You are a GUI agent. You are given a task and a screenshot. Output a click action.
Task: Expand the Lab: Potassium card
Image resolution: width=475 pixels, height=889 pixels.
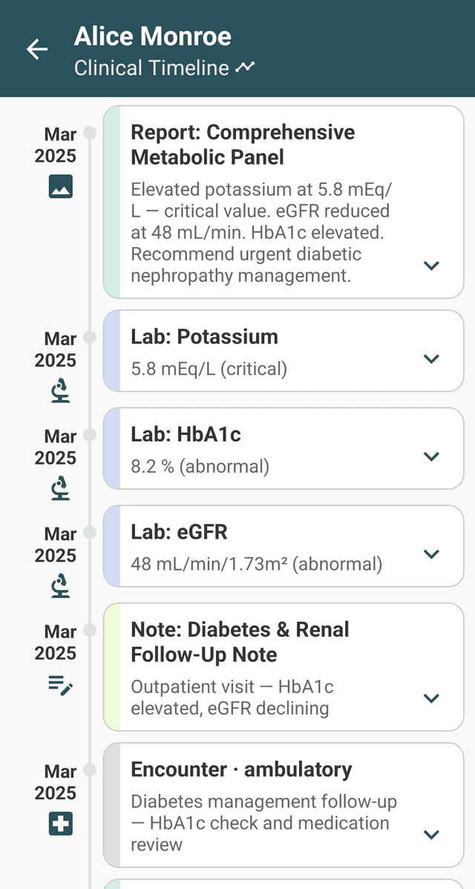click(431, 359)
